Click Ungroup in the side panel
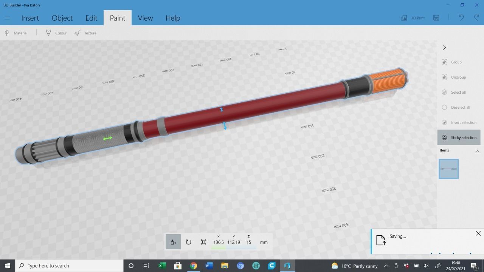The image size is (484, 272). 454,77
